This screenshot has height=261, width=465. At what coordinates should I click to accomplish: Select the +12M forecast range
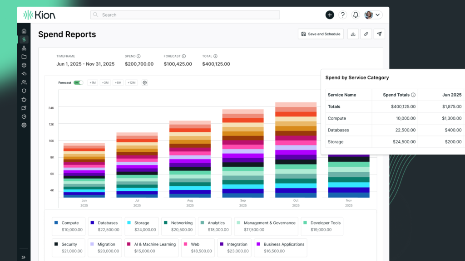coord(132,83)
